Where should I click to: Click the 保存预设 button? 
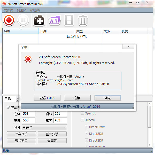pyautogui.click(x=21, y=134)
